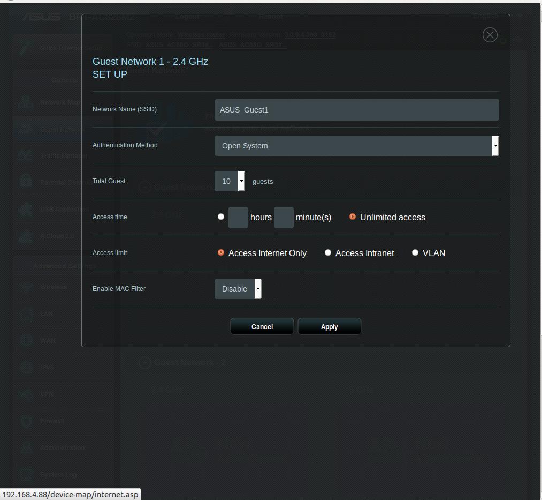542x500 pixels.
Task: Open Traffic Manager via its sidebar icon
Action: (x=26, y=155)
